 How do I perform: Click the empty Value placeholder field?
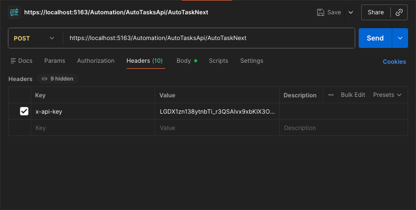coord(217,127)
